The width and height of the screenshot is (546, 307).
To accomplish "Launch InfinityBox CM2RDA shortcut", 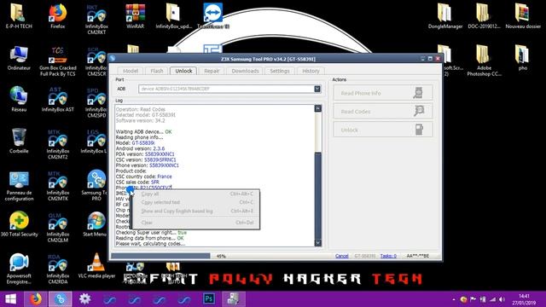I will tap(57, 269).
